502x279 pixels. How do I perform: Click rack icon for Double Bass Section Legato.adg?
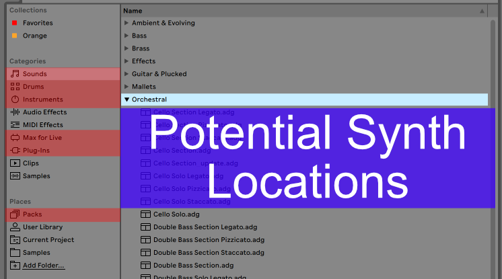[145, 227]
